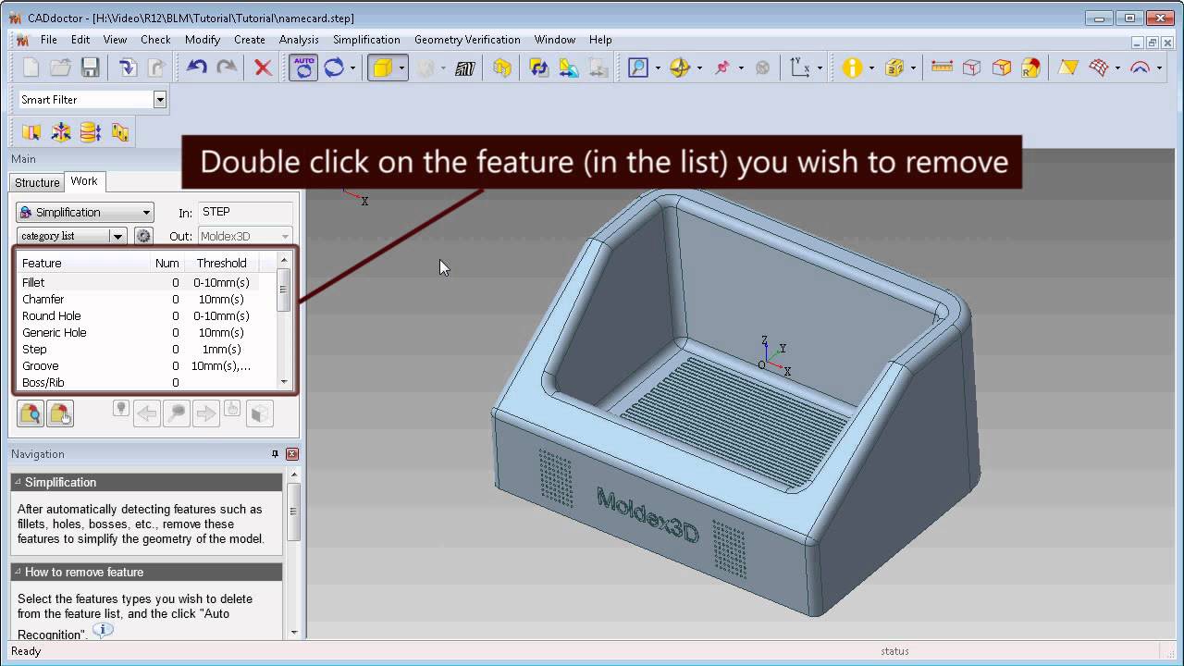Click the black-and-white striped display icon

point(464,68)
